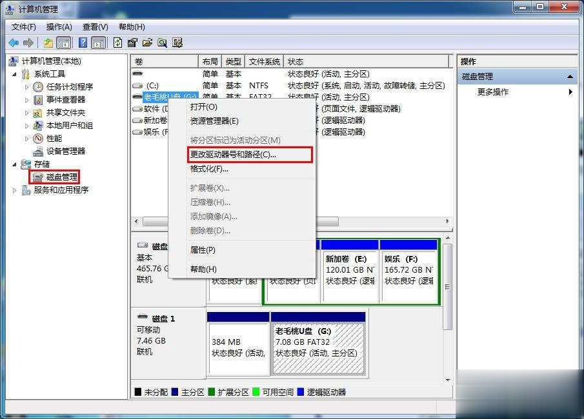Click the 7.46 GB size under 磁盘 1
The width and height of the screenshot is (584, 419).
pos(151,341)
